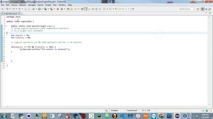The image size is (213, 119).
Task: Click the Save toolbar icon
Action: [25, 9]
